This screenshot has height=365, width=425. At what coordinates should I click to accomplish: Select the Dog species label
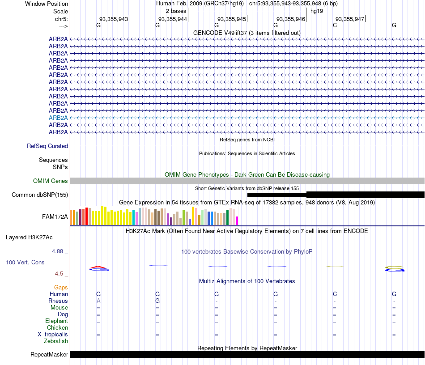click(x=63, y=314)
